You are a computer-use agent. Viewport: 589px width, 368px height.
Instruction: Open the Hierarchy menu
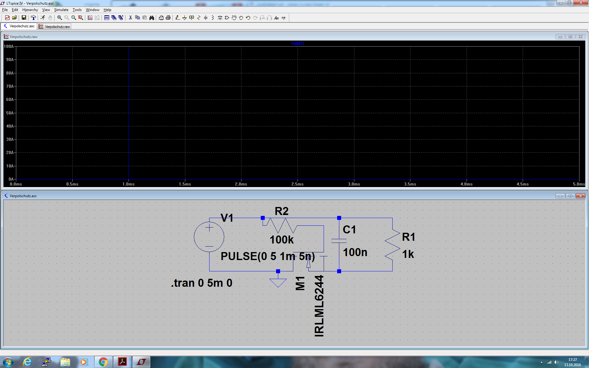pos(30,10)
